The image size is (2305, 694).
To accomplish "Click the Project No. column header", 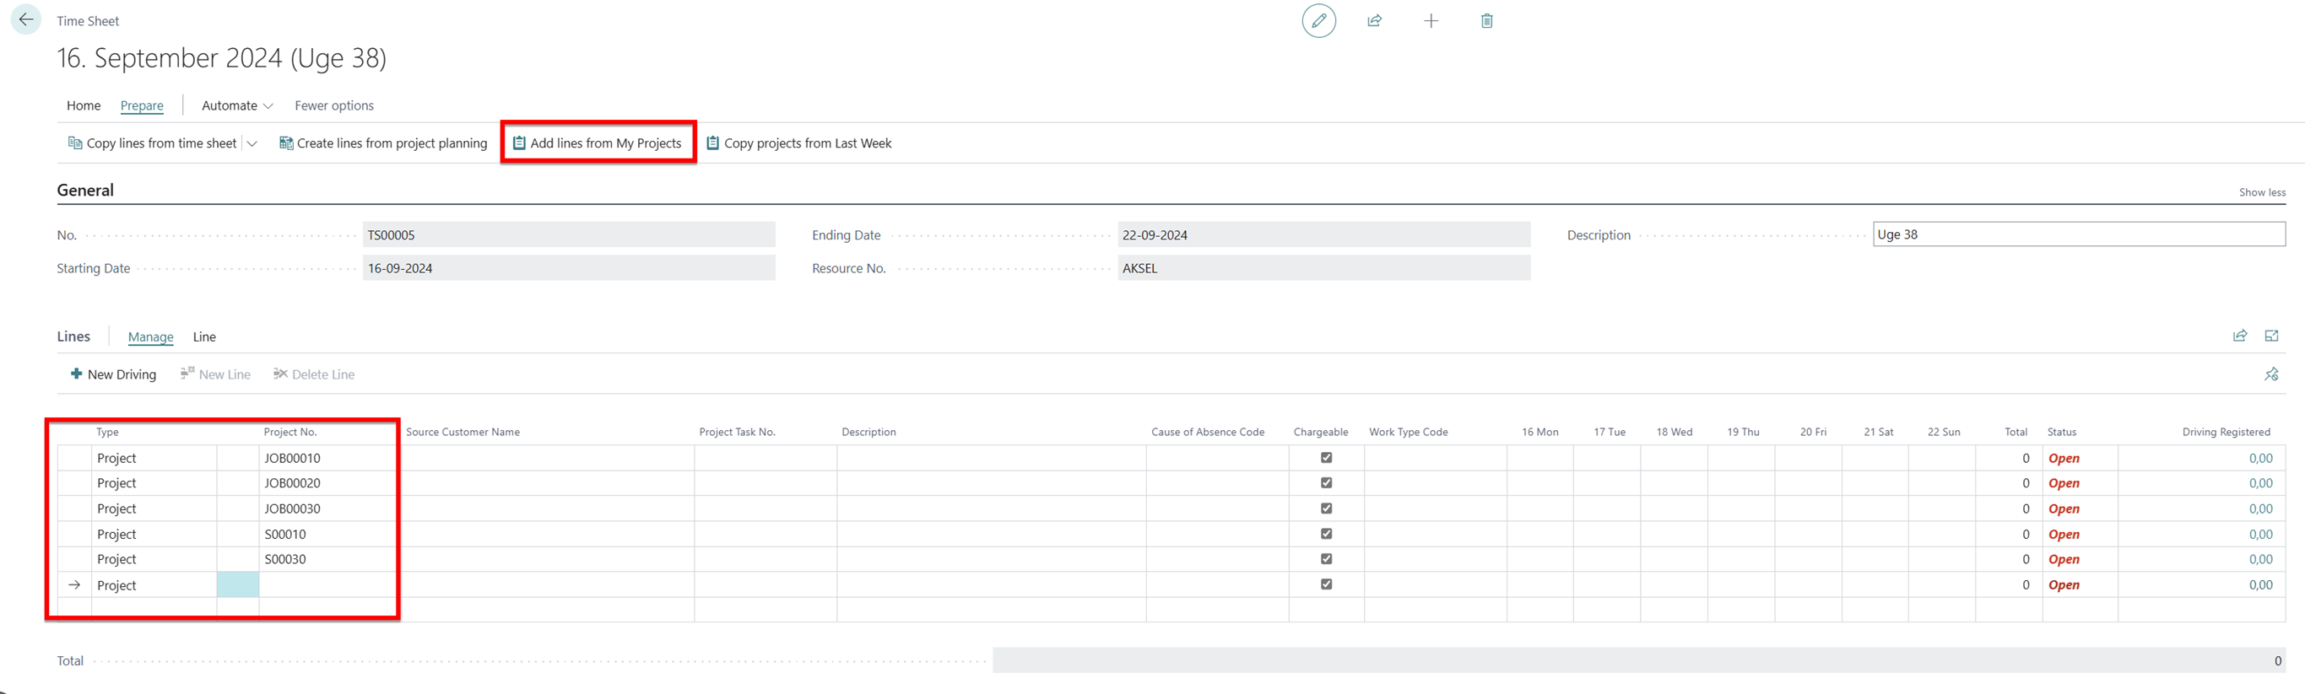I will click(289, 432).
